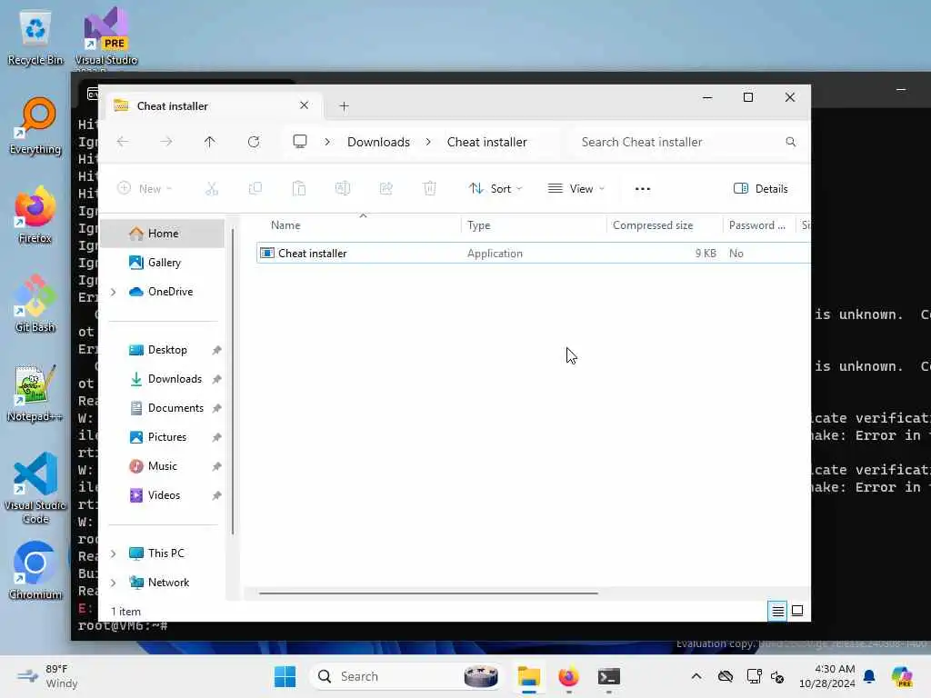Open the Windows Start menu
This screenshot has height=698, width=931.
point(285,676)
